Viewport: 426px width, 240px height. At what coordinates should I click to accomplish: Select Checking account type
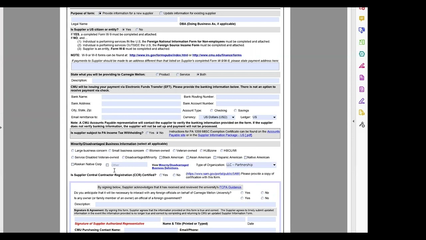[212, 111]
